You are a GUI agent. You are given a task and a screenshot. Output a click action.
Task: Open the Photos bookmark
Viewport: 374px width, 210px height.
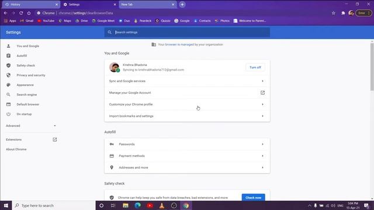(222, 21)
